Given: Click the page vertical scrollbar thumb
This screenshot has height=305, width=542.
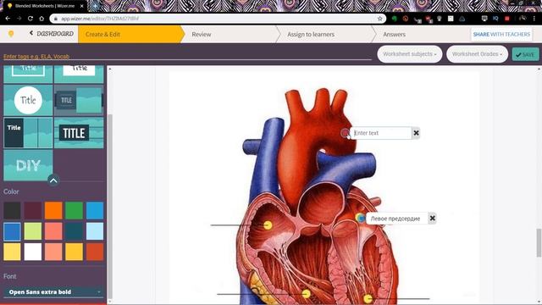Looking at the screenshot, I should point(539,243).
